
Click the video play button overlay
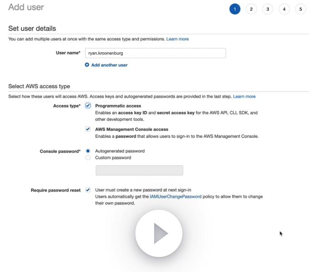pyautogui.click(x=159, y=233)
